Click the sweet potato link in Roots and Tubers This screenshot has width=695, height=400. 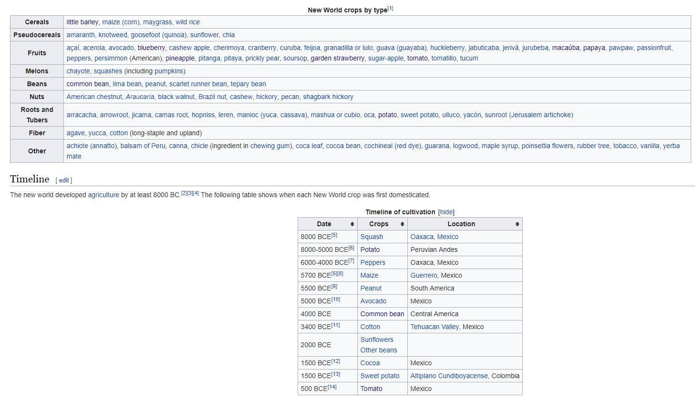tap(419, 115)
